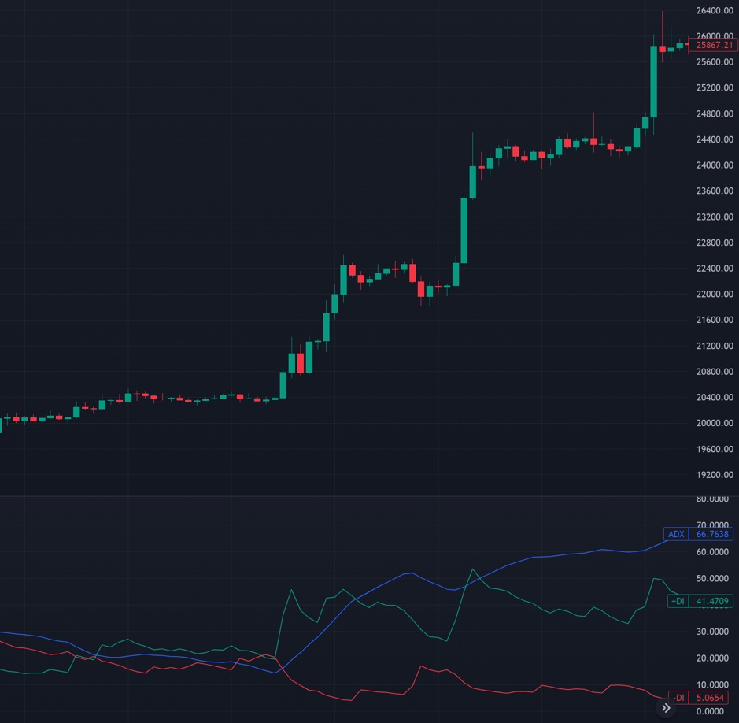Click the -DI indicator label
Image resolution: width=739 pixels, height=723 pixels.
678,698
